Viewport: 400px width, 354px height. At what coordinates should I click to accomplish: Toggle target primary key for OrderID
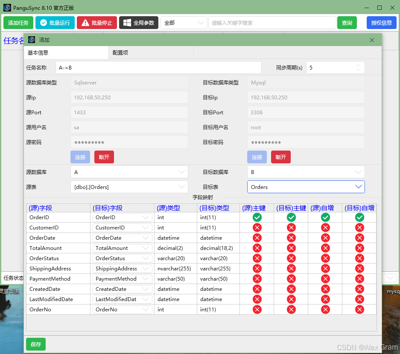click(x=291, y=218)
